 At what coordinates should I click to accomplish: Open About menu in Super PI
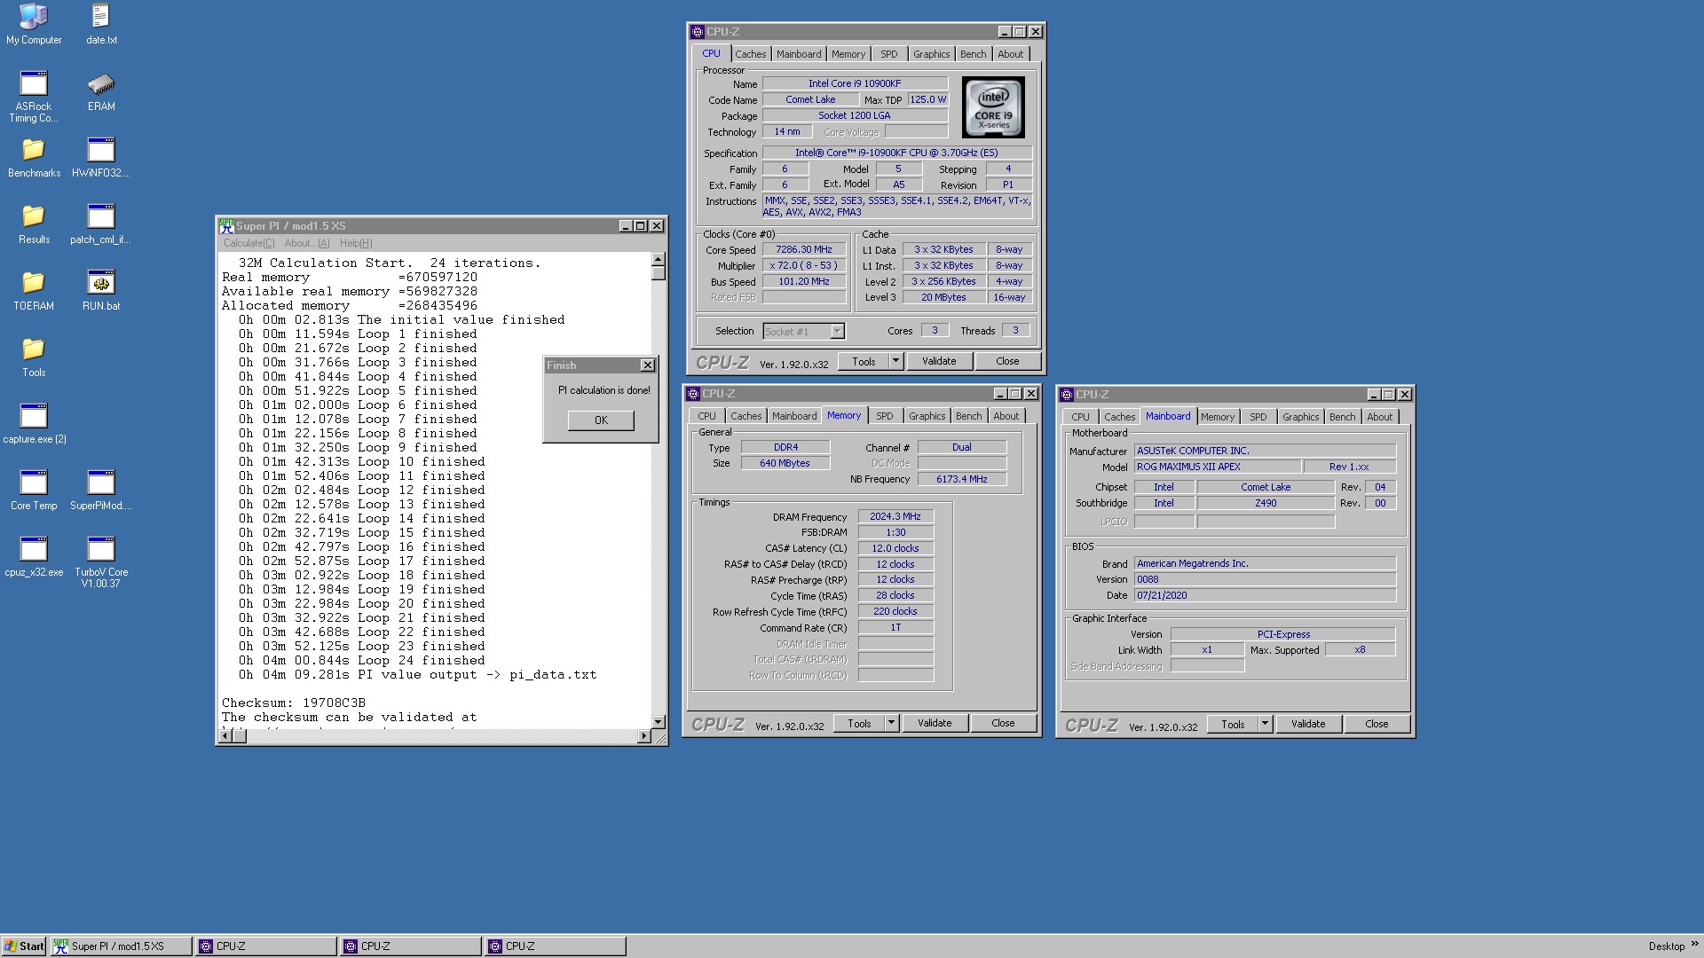pyautogui.click(x=307, y=243)
